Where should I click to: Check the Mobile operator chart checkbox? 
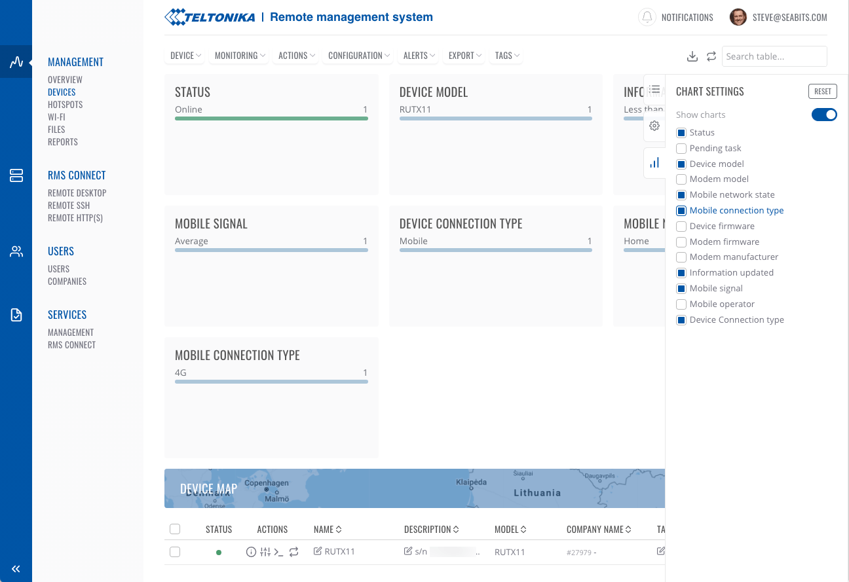[x=681, y=304]
